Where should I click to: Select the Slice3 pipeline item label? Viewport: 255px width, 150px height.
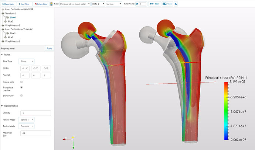[x=10, y=21]
